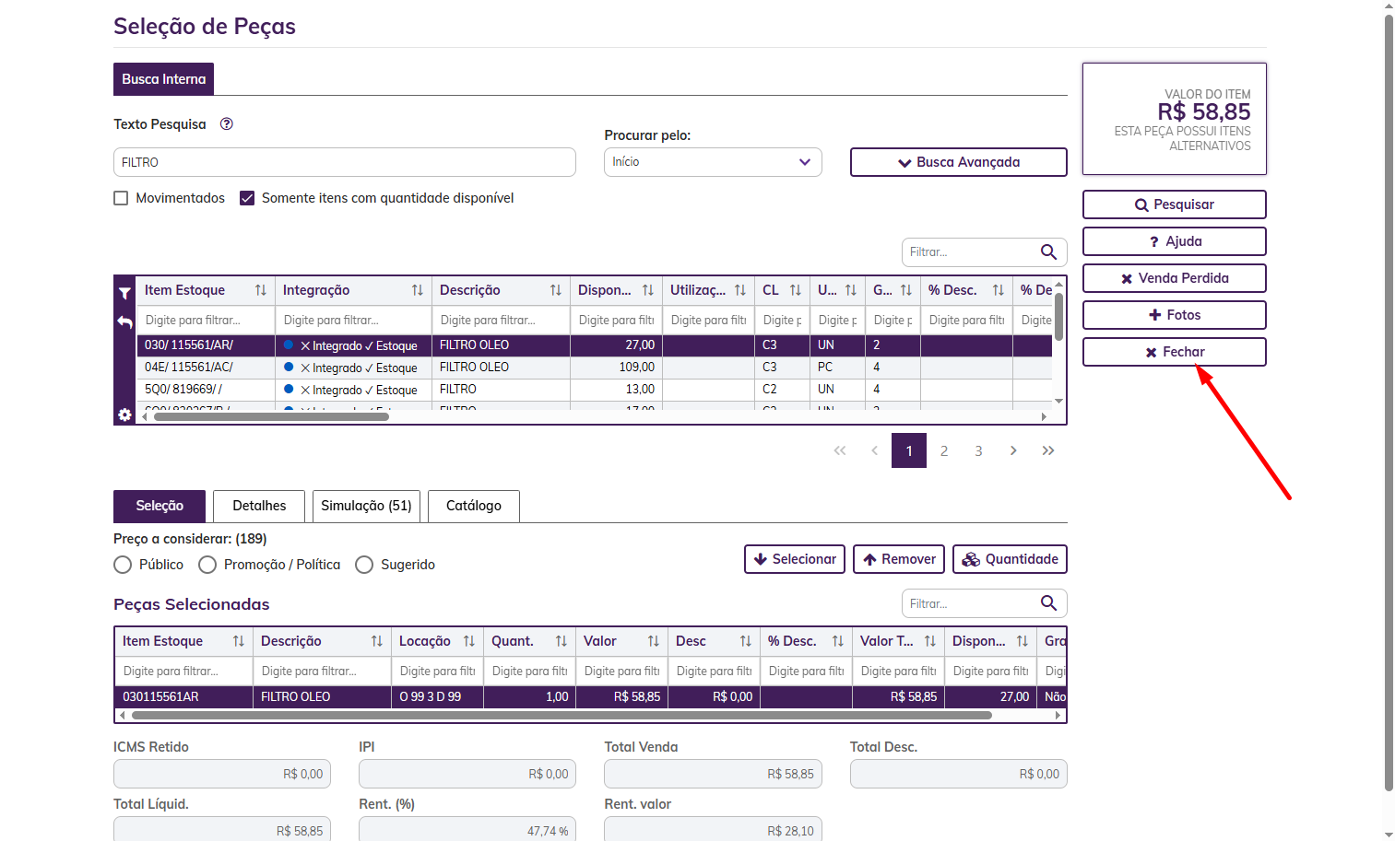Switch to the Detalhes tab

(259, 506)
